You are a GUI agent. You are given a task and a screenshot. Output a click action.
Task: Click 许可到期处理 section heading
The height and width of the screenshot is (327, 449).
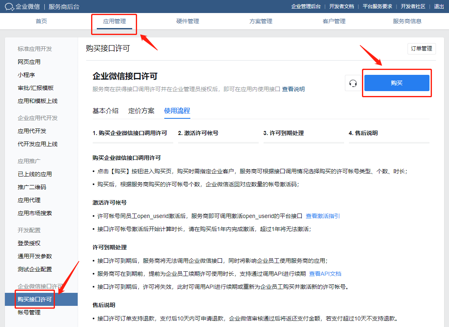pos(109,247)
